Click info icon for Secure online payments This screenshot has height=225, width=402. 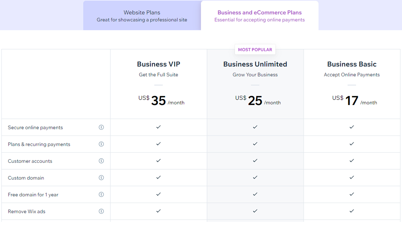[x=101, y=127]
